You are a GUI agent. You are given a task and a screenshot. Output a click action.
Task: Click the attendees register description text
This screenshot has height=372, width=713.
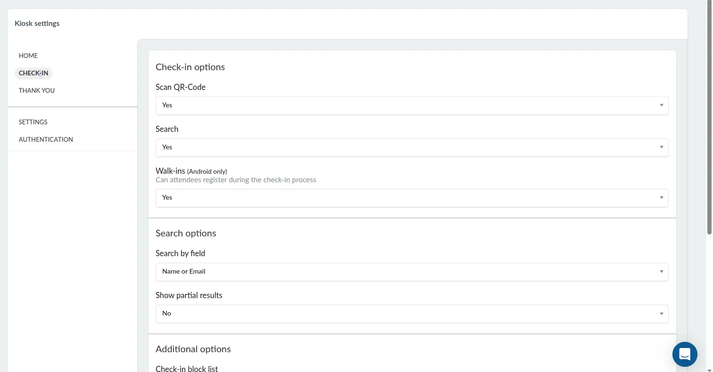[236, 180]
